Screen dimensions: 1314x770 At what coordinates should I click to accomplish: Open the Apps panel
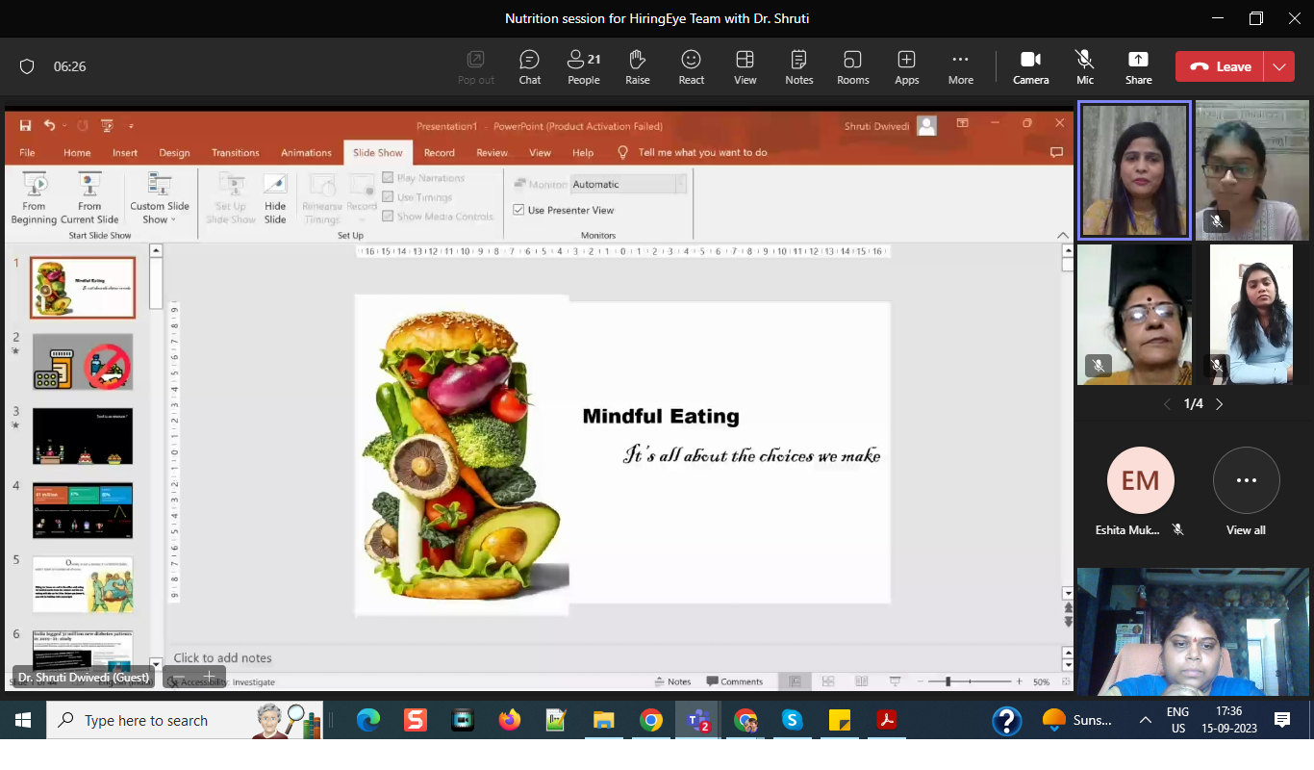tap(906, 66)
